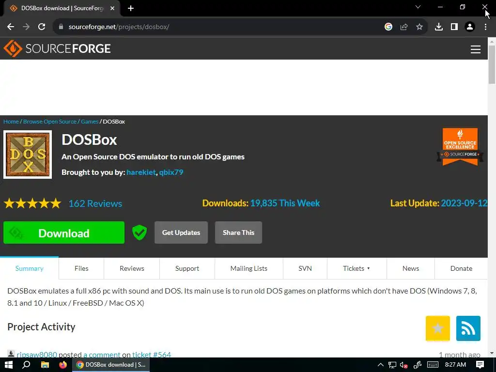
Task: Open File Explorer from taskbar
Action: (45, 365)
